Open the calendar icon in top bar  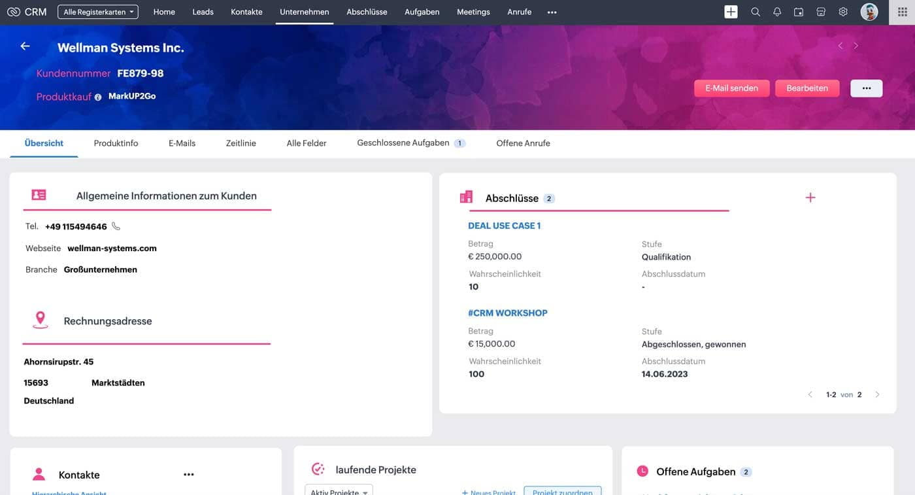[799, 12]
